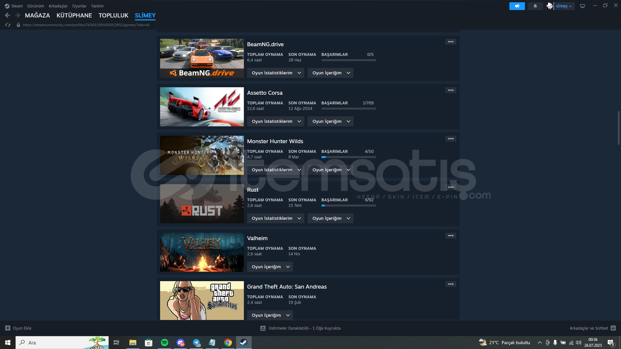Expand Oyun İçeriğim for BeamNG.drive

click(330, 73)
